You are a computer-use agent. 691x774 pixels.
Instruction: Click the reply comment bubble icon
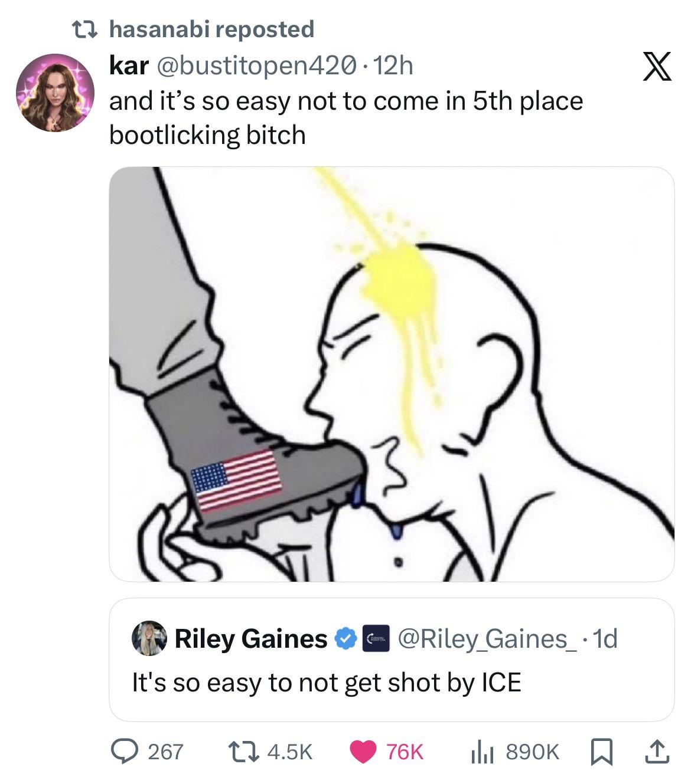(125, 750)
